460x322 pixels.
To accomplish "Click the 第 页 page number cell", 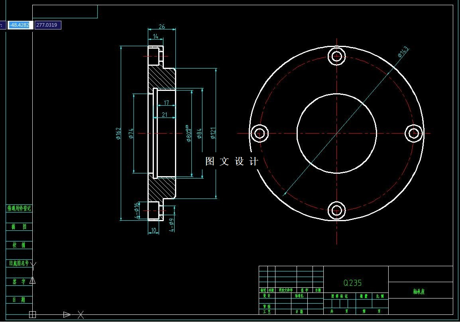I will pos(372,311).
